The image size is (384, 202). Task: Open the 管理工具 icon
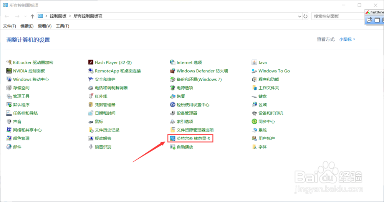9,96
